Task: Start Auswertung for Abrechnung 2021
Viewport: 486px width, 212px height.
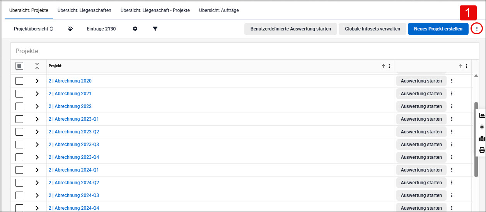Action: click(x=421, y=94)
